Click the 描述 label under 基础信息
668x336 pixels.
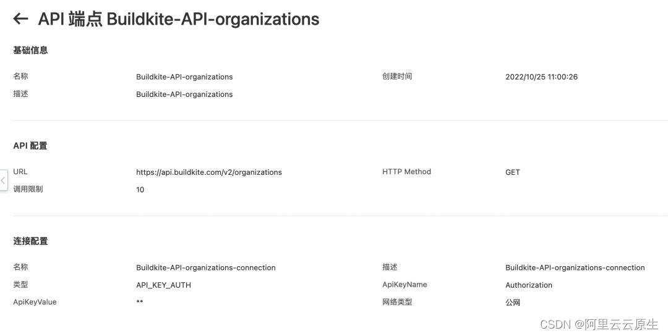click(x=20, y=93)
